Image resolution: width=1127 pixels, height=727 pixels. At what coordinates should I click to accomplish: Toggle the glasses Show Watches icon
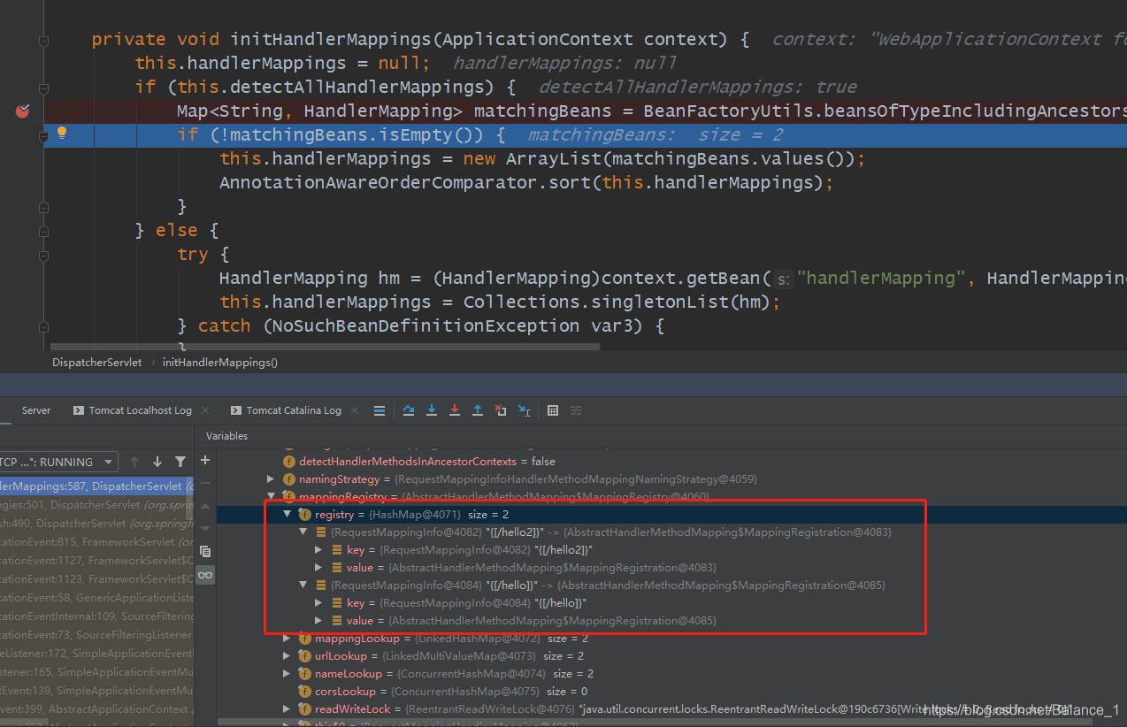pyautogui.click(x=205, y=575)
